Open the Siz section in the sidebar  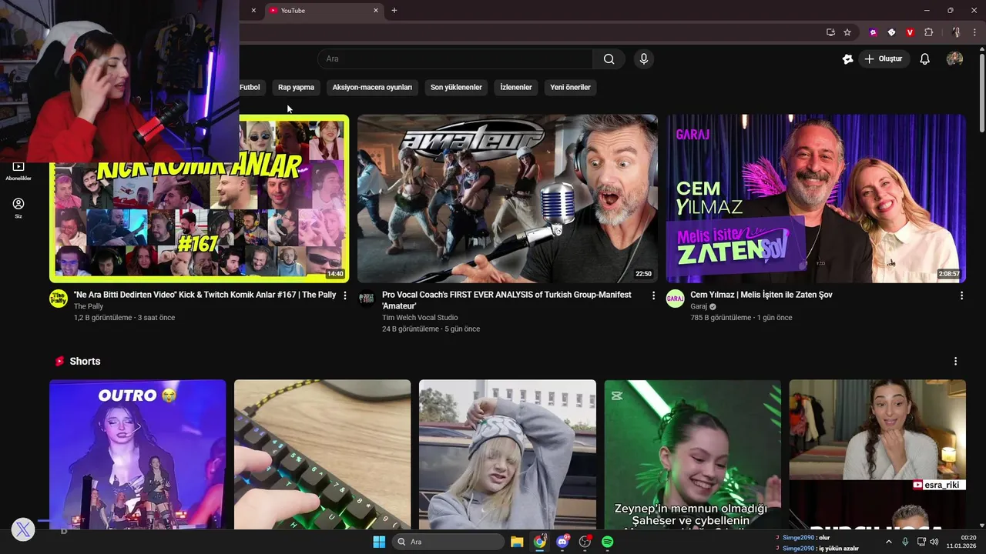[18, 208]
